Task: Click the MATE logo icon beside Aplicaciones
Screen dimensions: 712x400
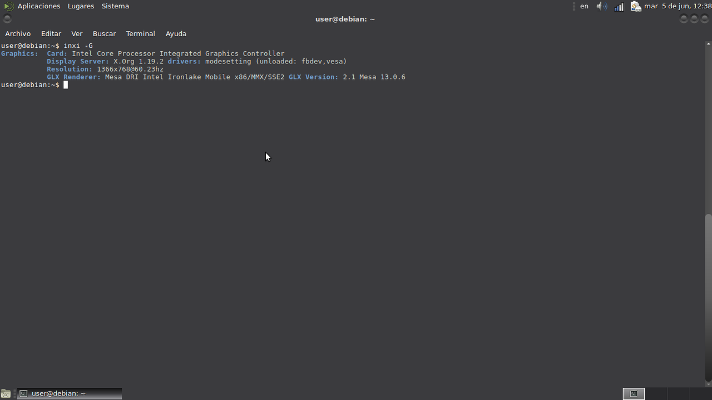Action: [x=8, y=6]
